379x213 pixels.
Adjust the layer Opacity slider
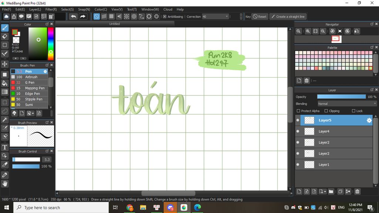(341, 97)
